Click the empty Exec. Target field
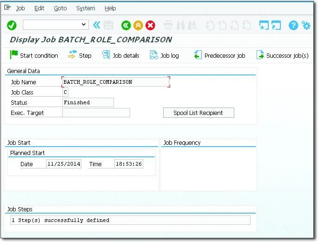This screenshot has width=318, height=242. tap(96, 113)
